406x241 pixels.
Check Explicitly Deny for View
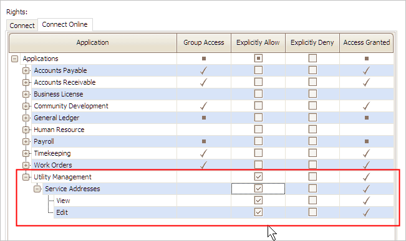coord(312,201)
